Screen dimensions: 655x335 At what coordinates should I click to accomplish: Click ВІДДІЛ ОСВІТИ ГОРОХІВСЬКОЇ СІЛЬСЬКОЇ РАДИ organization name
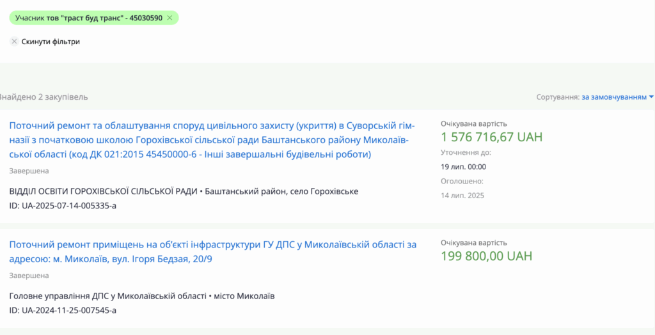(103, 191)
